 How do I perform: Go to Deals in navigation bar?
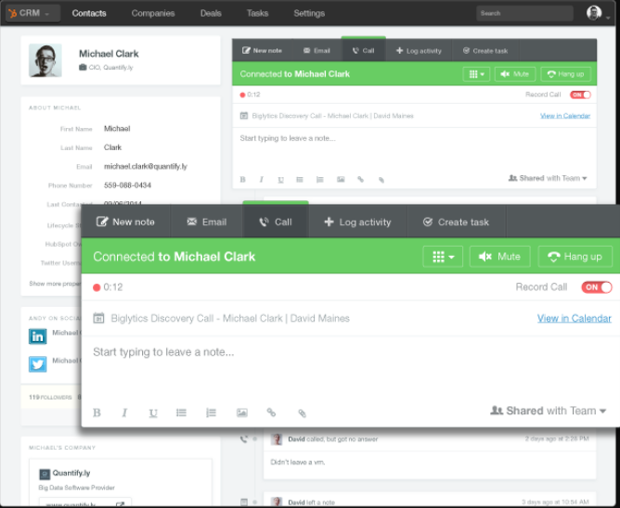point(211,13)
